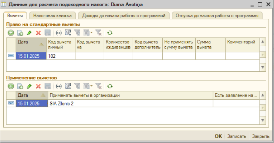Filter by current value in the standard deductions toolbar

pyautogui.click(x=77, y=33)
